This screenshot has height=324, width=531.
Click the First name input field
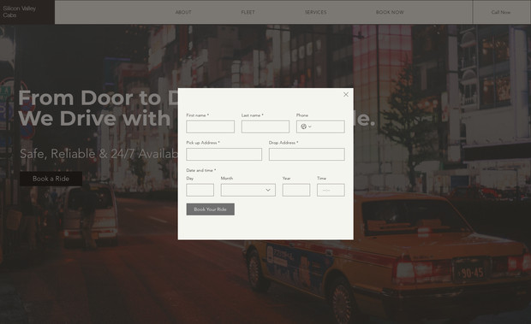[x=211, y=127]
